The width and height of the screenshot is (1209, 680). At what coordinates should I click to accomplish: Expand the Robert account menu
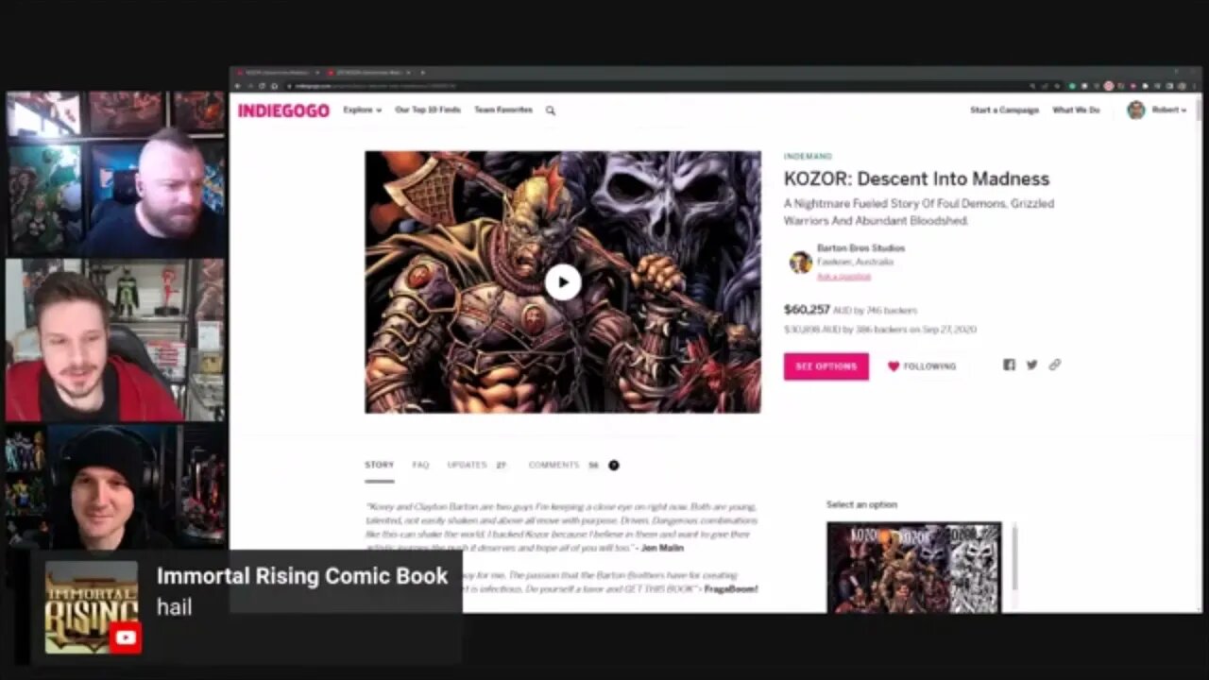click(x=1169, y=110)
